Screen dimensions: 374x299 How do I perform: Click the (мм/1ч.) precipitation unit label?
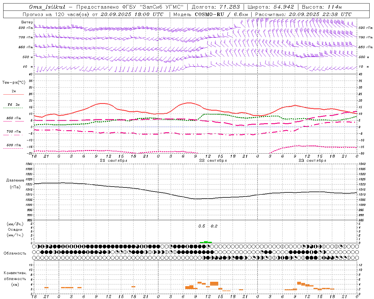pos(15,235)
